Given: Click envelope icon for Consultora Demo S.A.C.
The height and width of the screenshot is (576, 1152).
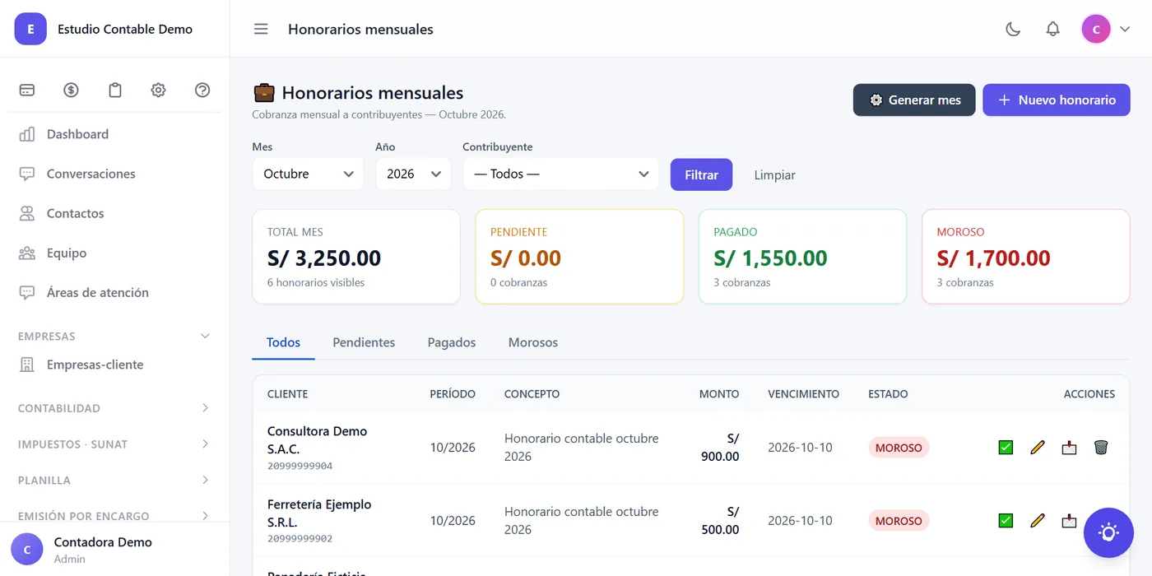Looking at the screenshot, I should point(1069,448).
